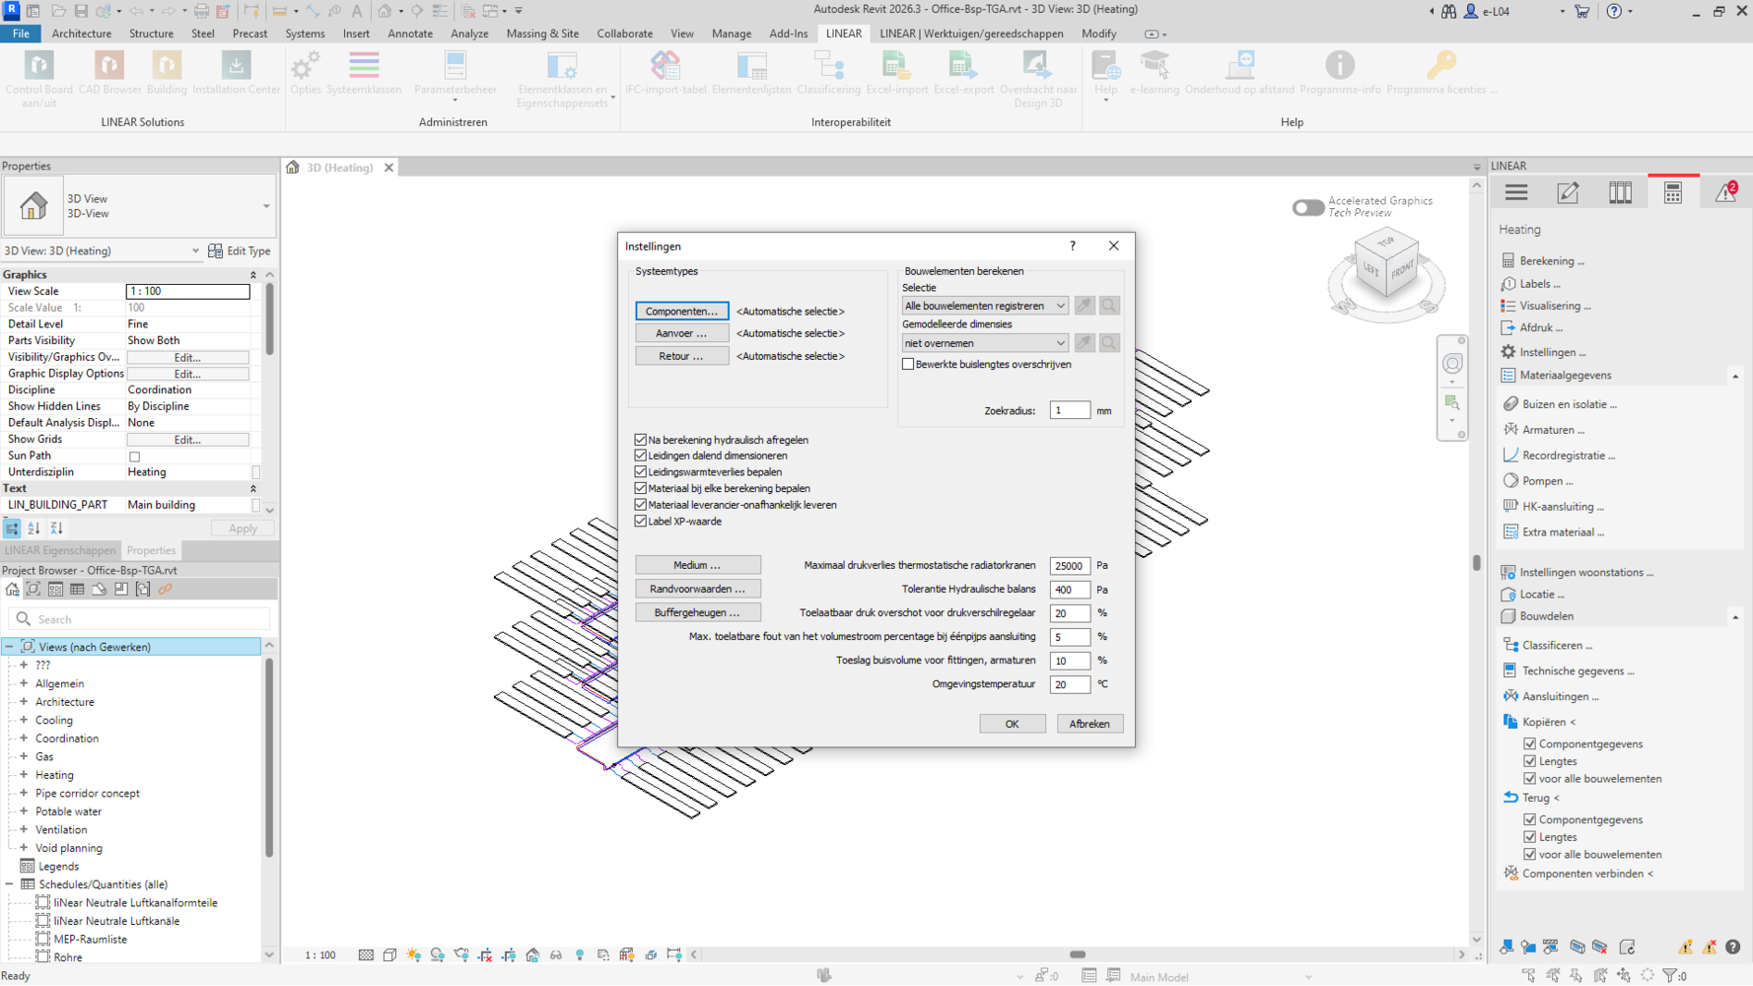The height and width of the screenshot is (986, 1753).
Task: Open the warnings icon in LINEAR panel
Action: tap(1724, 193)
